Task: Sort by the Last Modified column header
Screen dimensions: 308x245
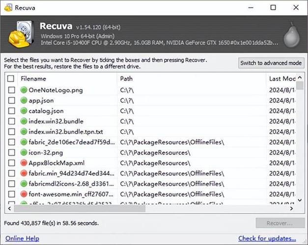Action: click(281, 78)
